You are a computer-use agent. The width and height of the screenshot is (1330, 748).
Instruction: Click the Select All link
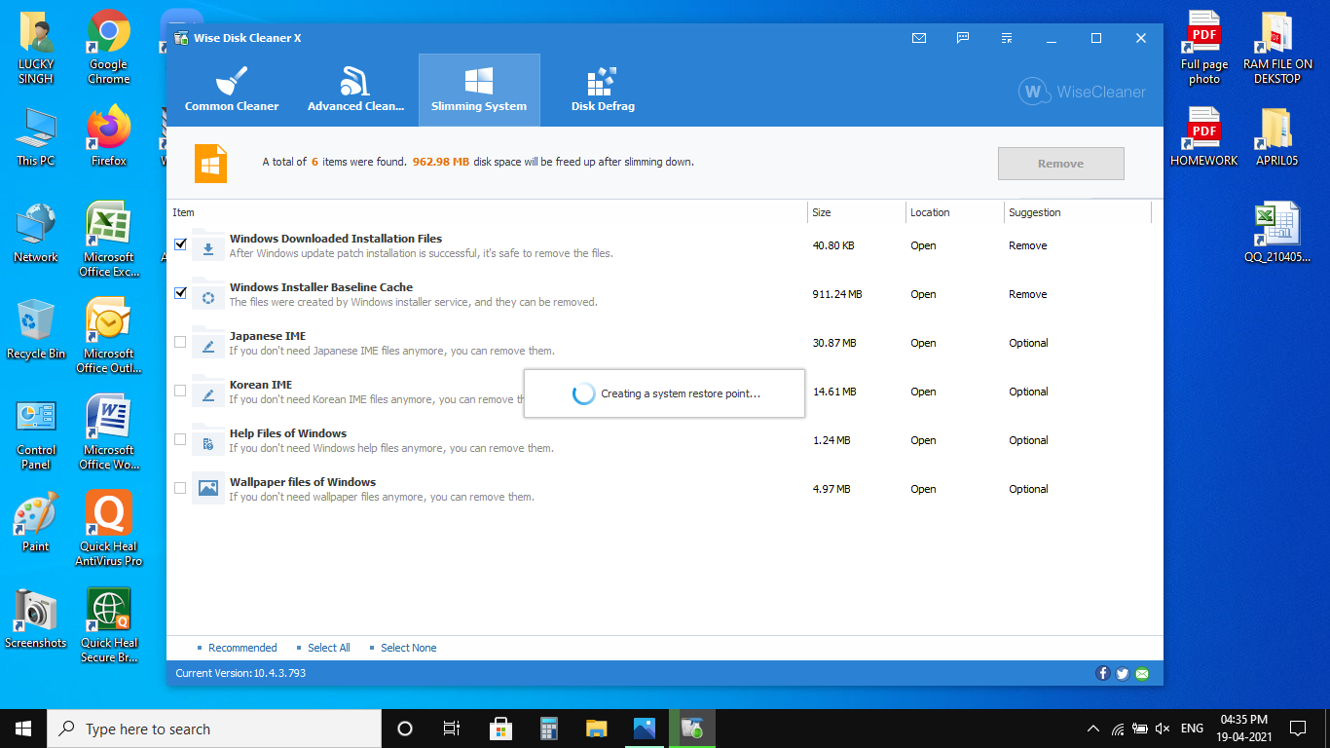coord(329,648)
